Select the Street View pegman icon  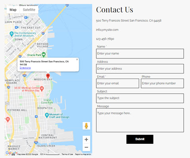[86, 126]
